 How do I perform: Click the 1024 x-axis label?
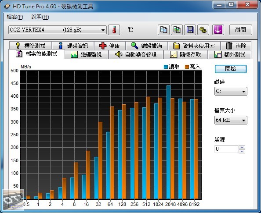point(158,204)
